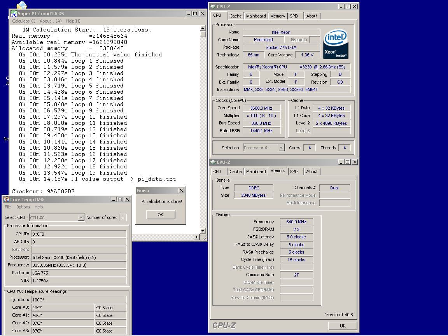Open the Calculate(C) menu in Super PI
Image resolution: width=448 pixels, height=336 pixels.
pos(24,21)
